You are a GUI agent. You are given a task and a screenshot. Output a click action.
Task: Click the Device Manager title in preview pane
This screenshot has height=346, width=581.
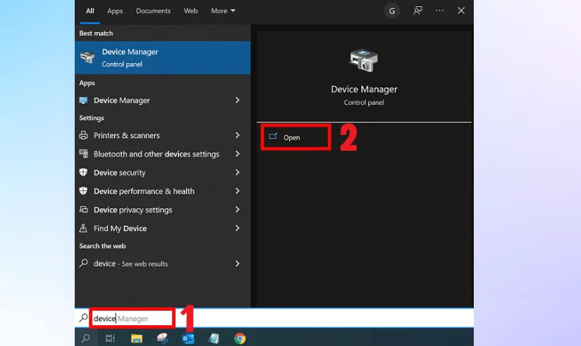pos(364,89)
